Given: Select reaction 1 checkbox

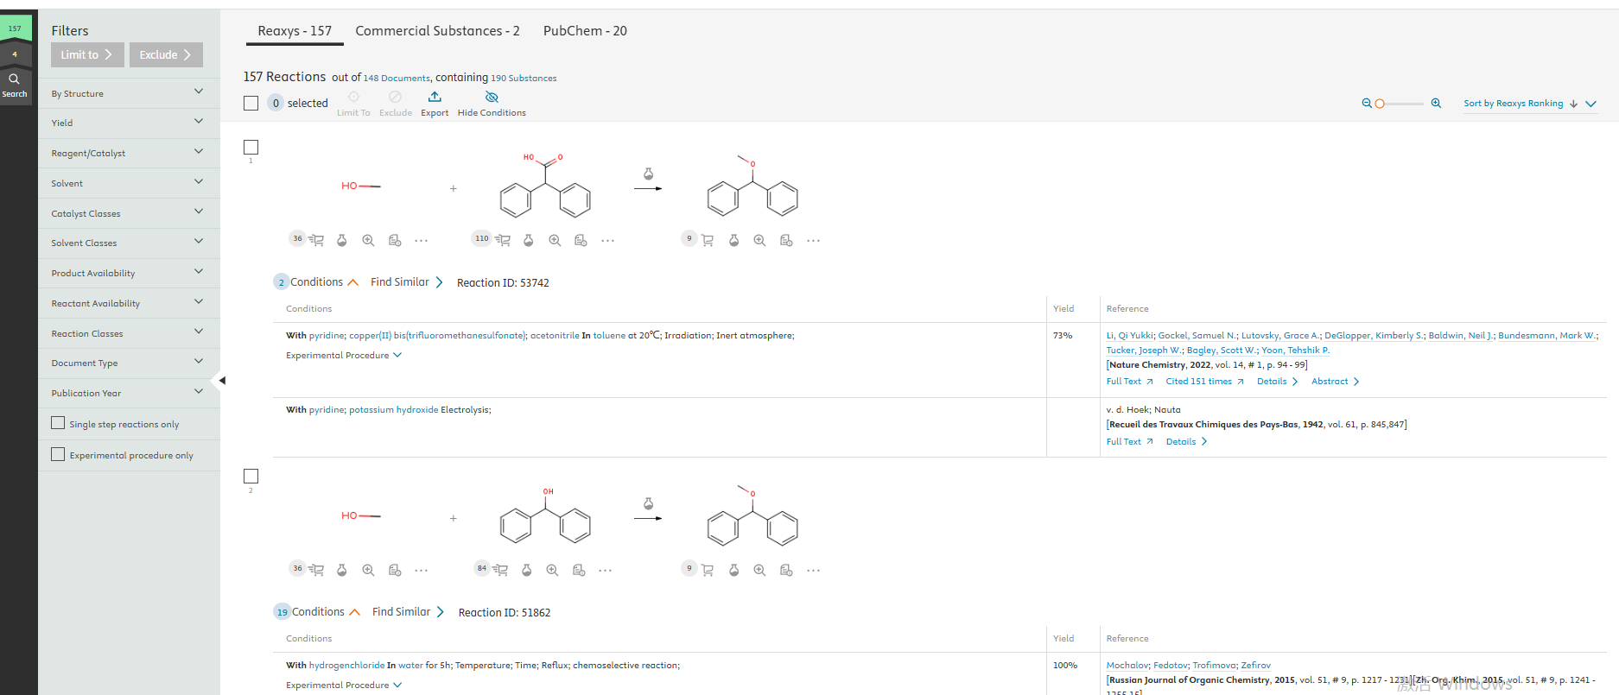Looking at the screenshot, I should [251, 147].
